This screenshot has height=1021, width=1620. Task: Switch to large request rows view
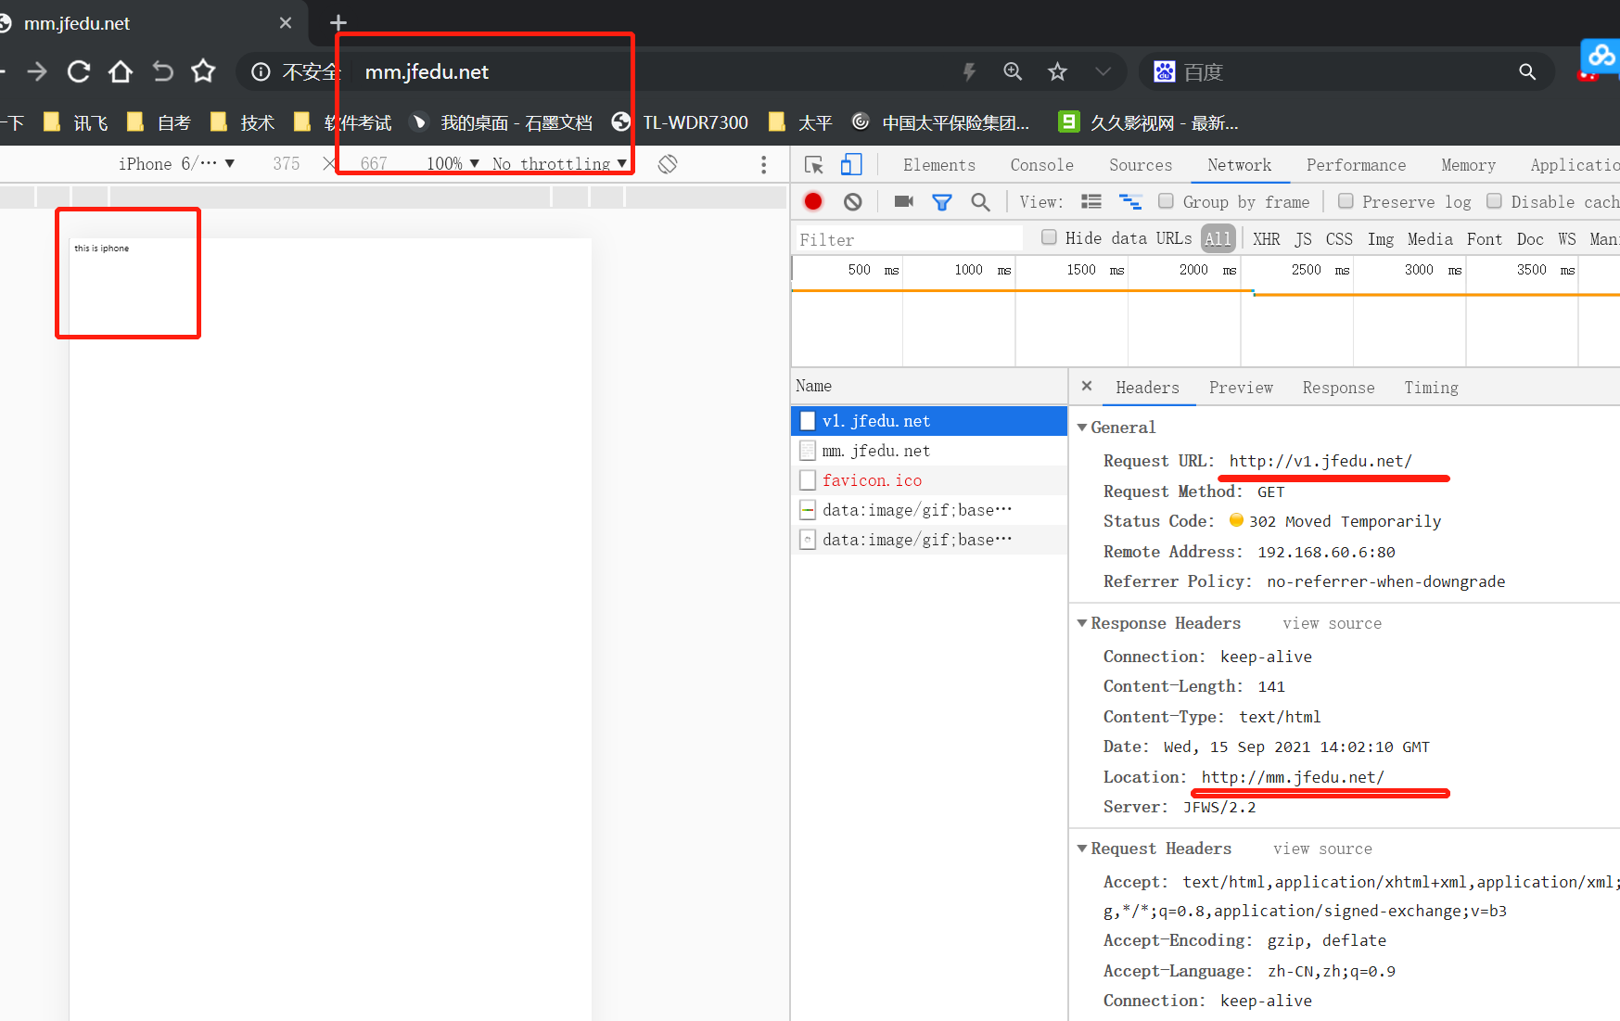(x=1091, y=201)
